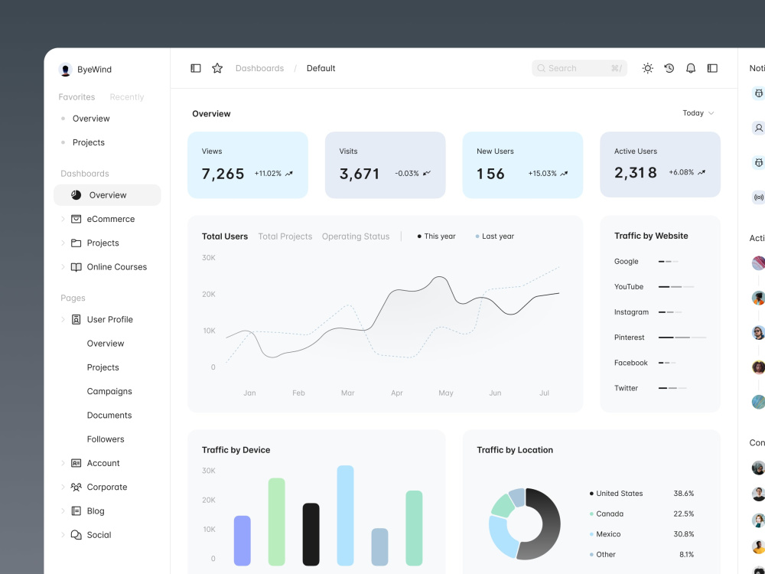Click the Dashboards breadcrumb link
This screenshot has width=765, height=574.
259,68
